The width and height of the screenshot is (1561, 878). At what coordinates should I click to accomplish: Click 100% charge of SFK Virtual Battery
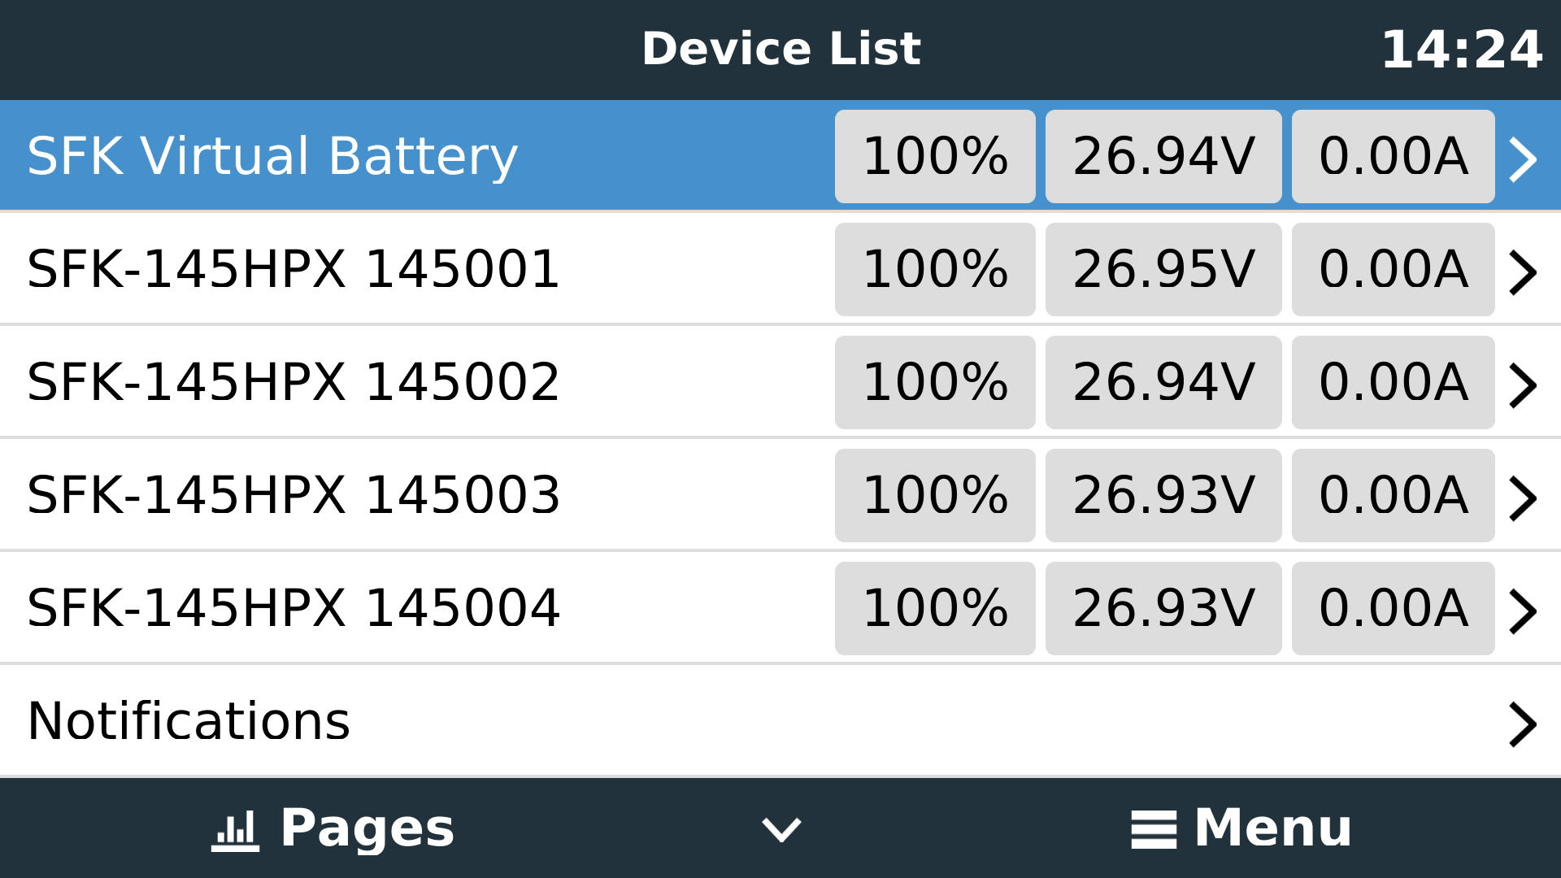point(935,156)
